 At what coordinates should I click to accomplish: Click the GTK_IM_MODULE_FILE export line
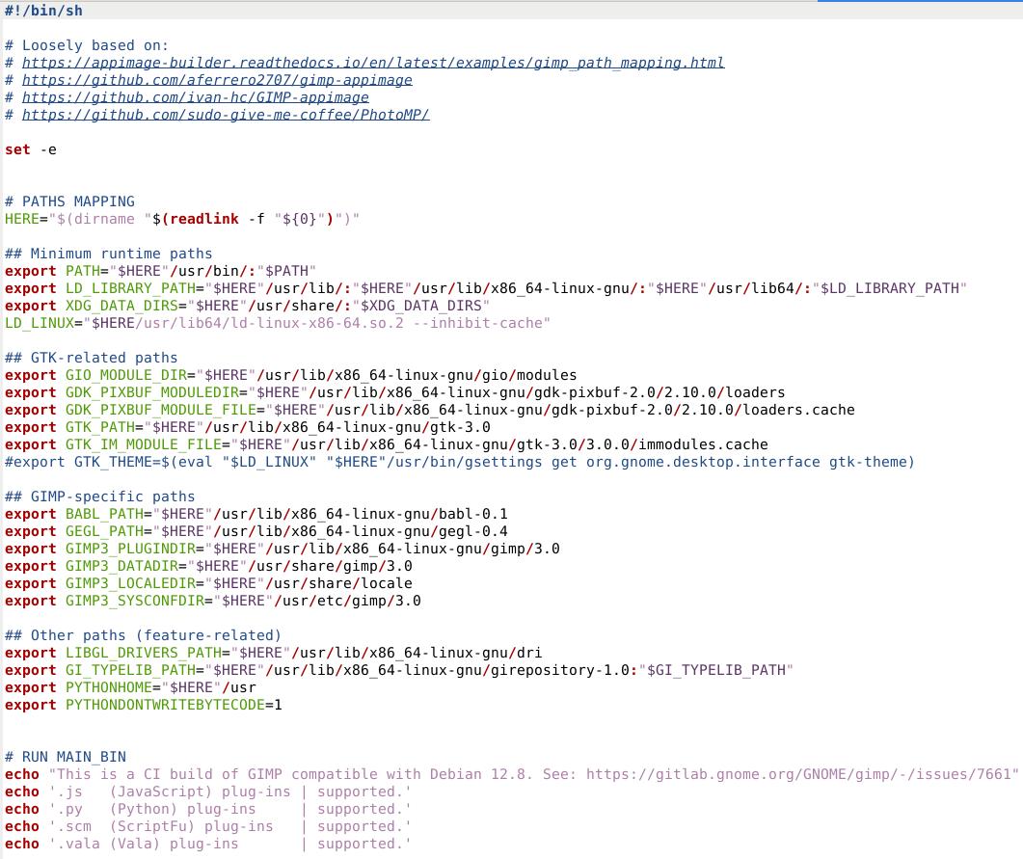(387, 444)
